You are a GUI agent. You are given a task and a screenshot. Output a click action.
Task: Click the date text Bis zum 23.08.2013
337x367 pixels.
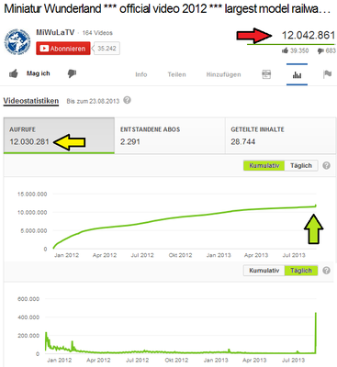pos(93,101)
